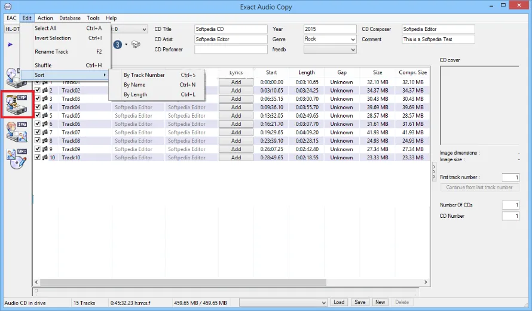Click the music note icon of Track09
The height and width of the screenshot is (311, 532).
pyautogui.click(x=45, y=149)
